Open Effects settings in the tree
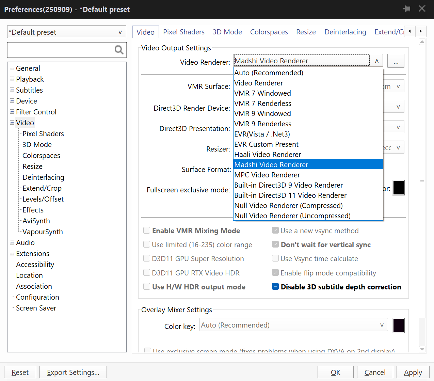 coord(33,210)
